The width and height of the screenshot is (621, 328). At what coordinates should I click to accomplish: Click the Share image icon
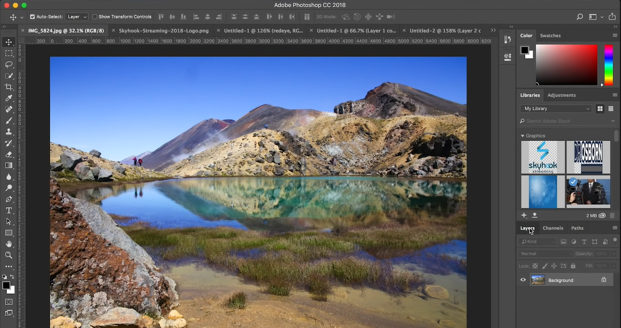pos(612,16)
